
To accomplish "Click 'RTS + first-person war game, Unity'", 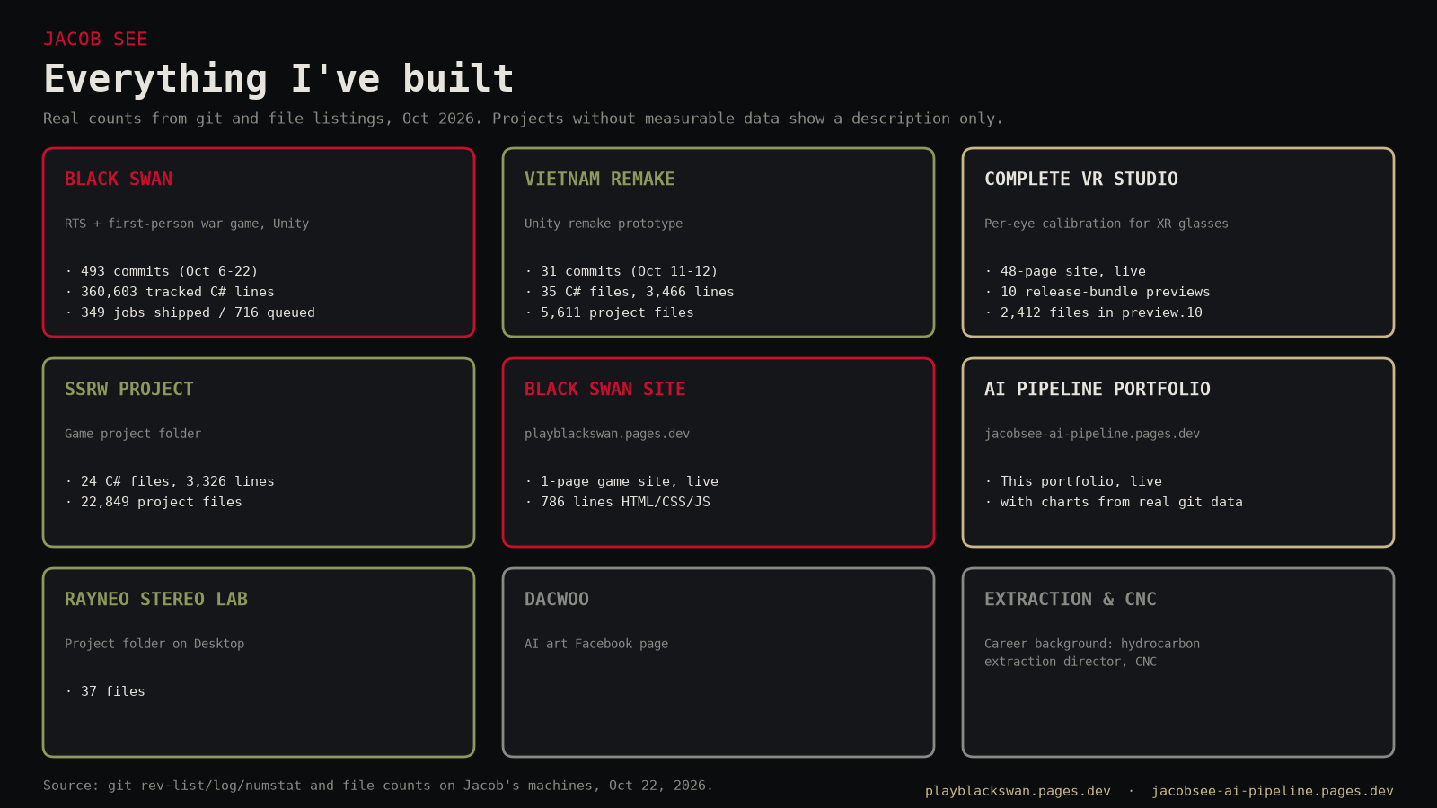I will 187,224.
